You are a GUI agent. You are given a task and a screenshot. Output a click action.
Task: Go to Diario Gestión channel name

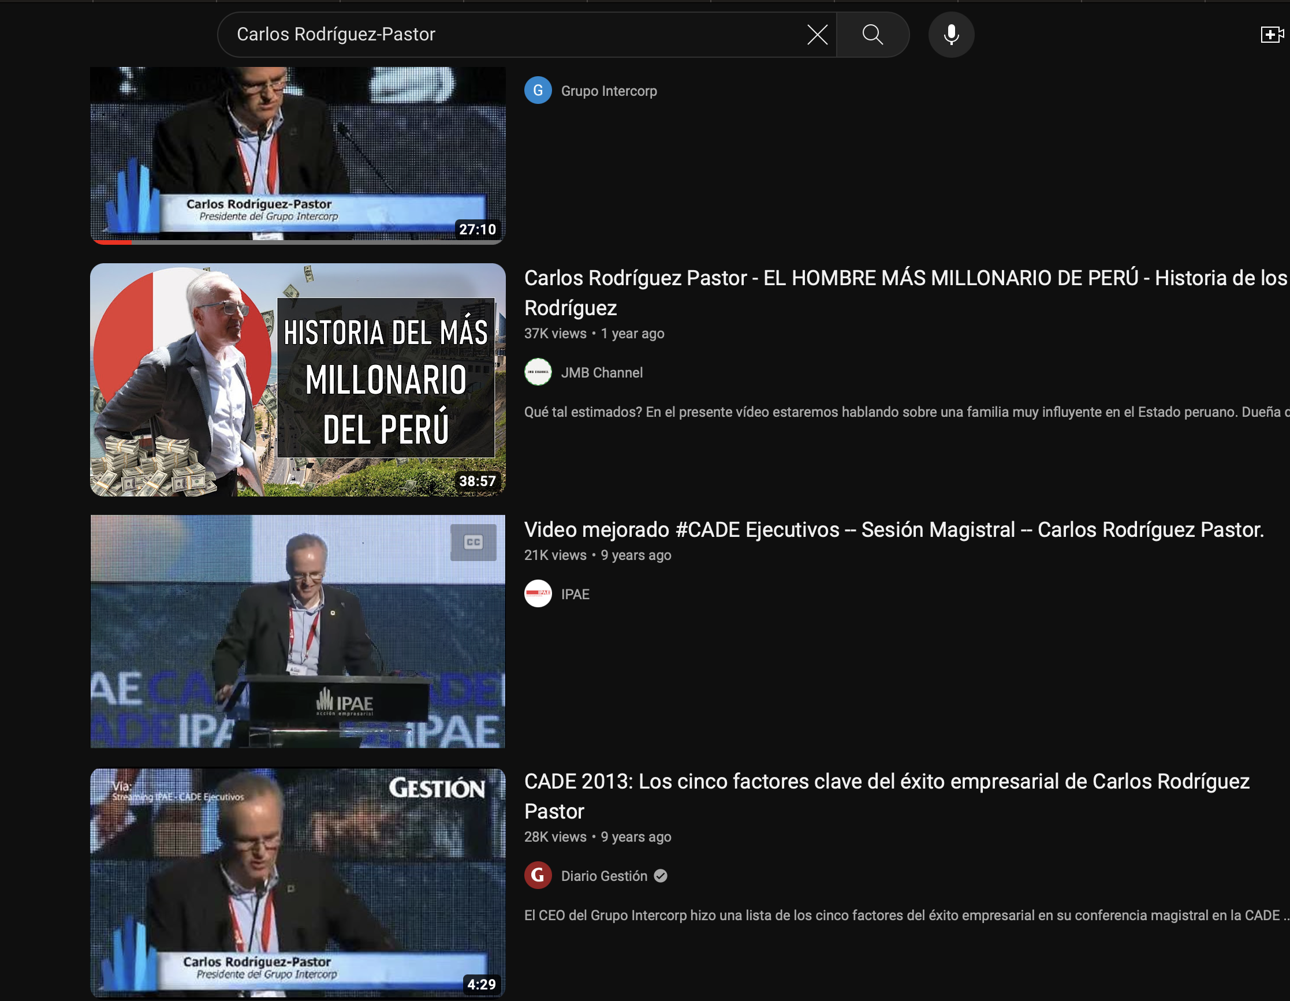pos(604,876)
